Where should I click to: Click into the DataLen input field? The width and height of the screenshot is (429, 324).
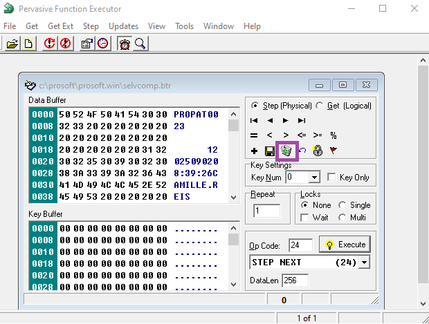(x=295, y=280)
